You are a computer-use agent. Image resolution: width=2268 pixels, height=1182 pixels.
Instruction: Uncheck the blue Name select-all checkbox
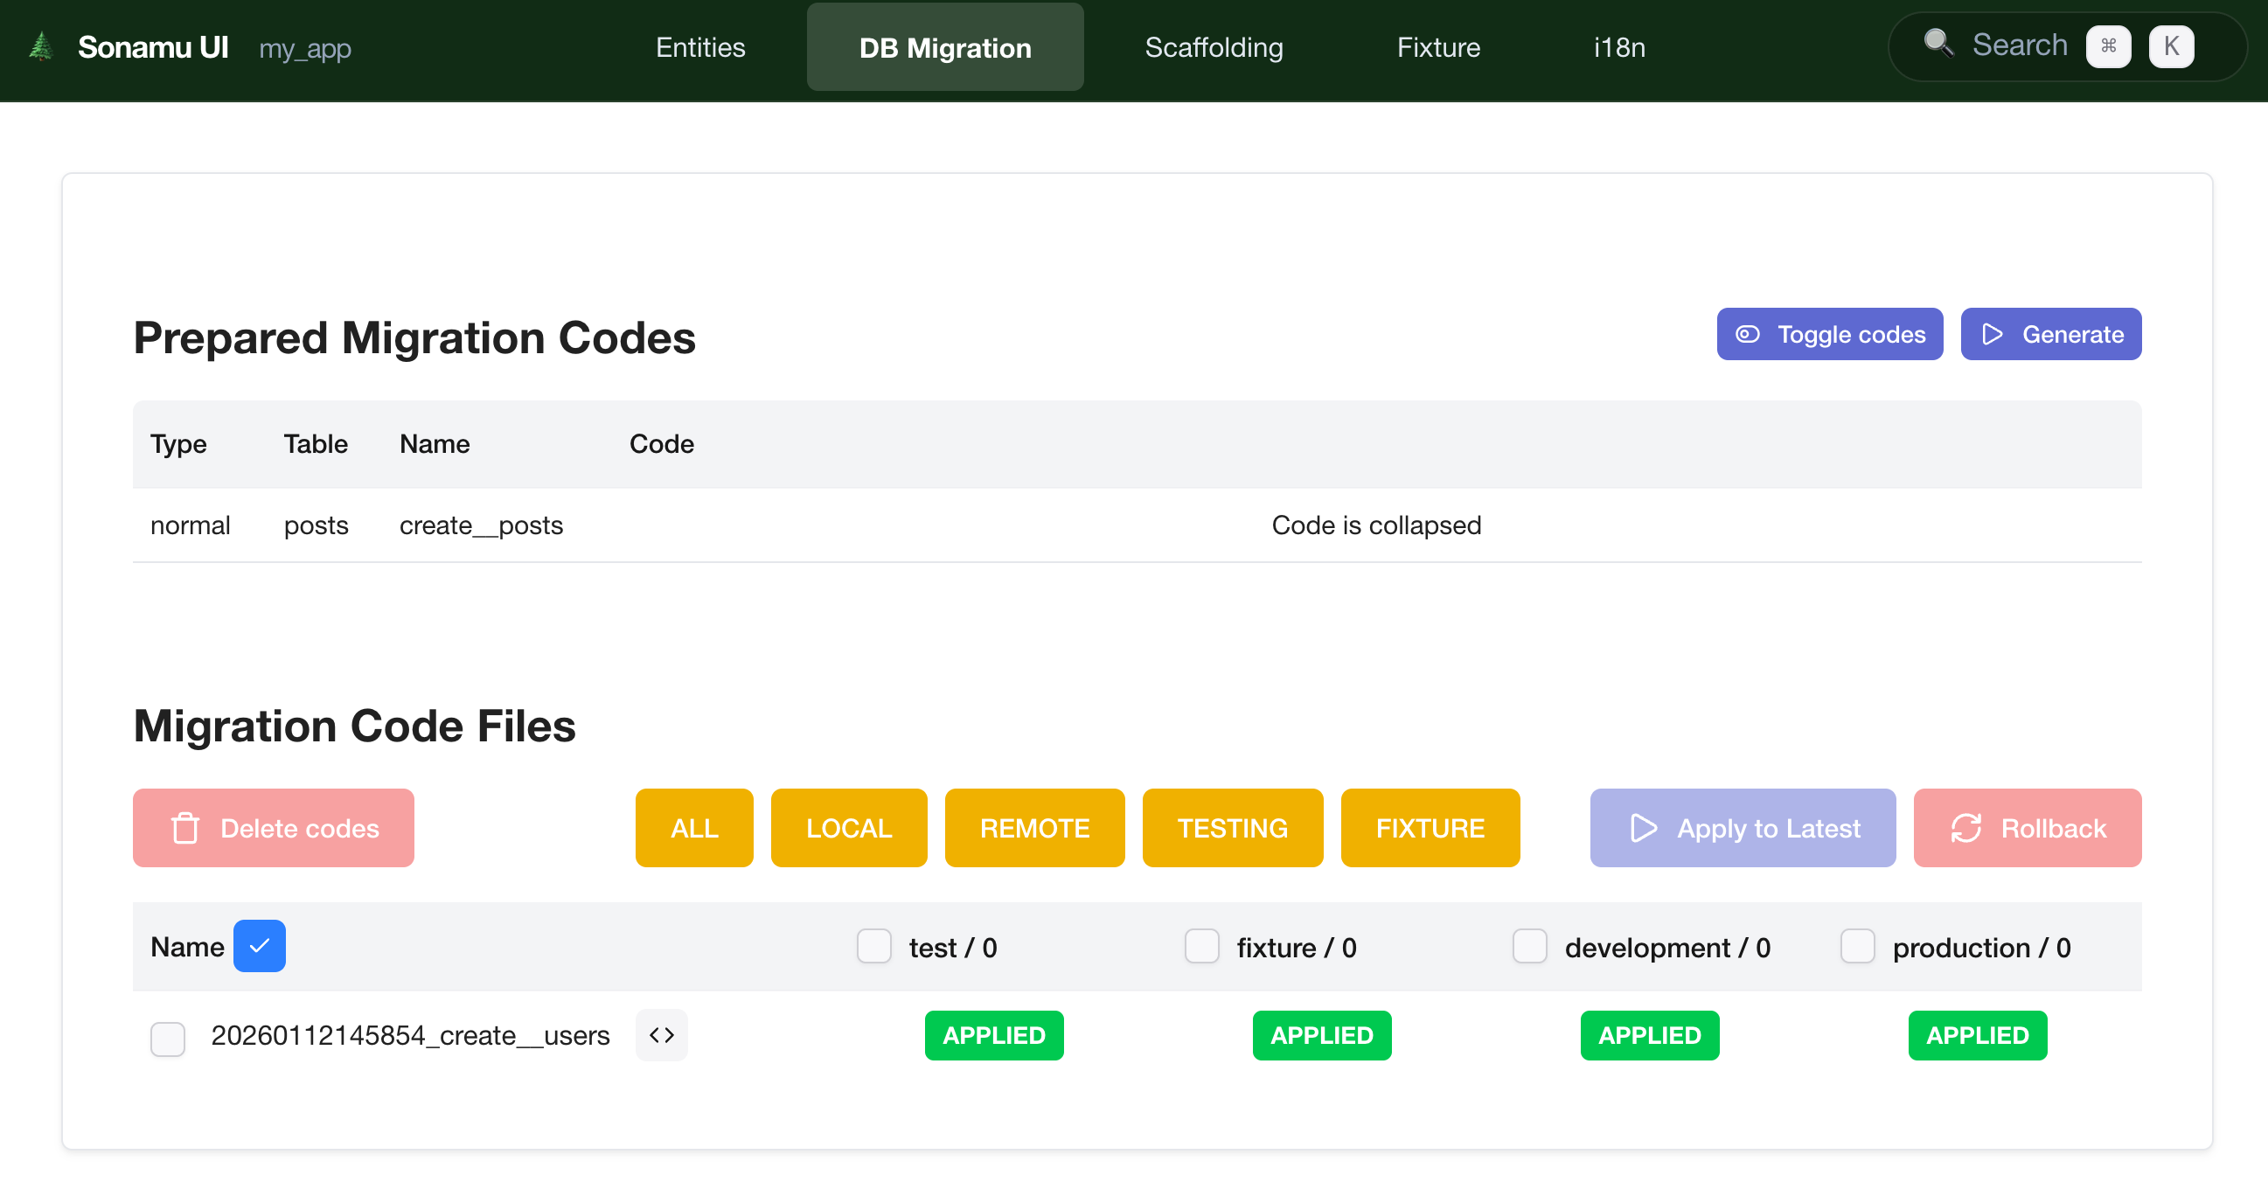pyautogui.click(x=259, y=946)
